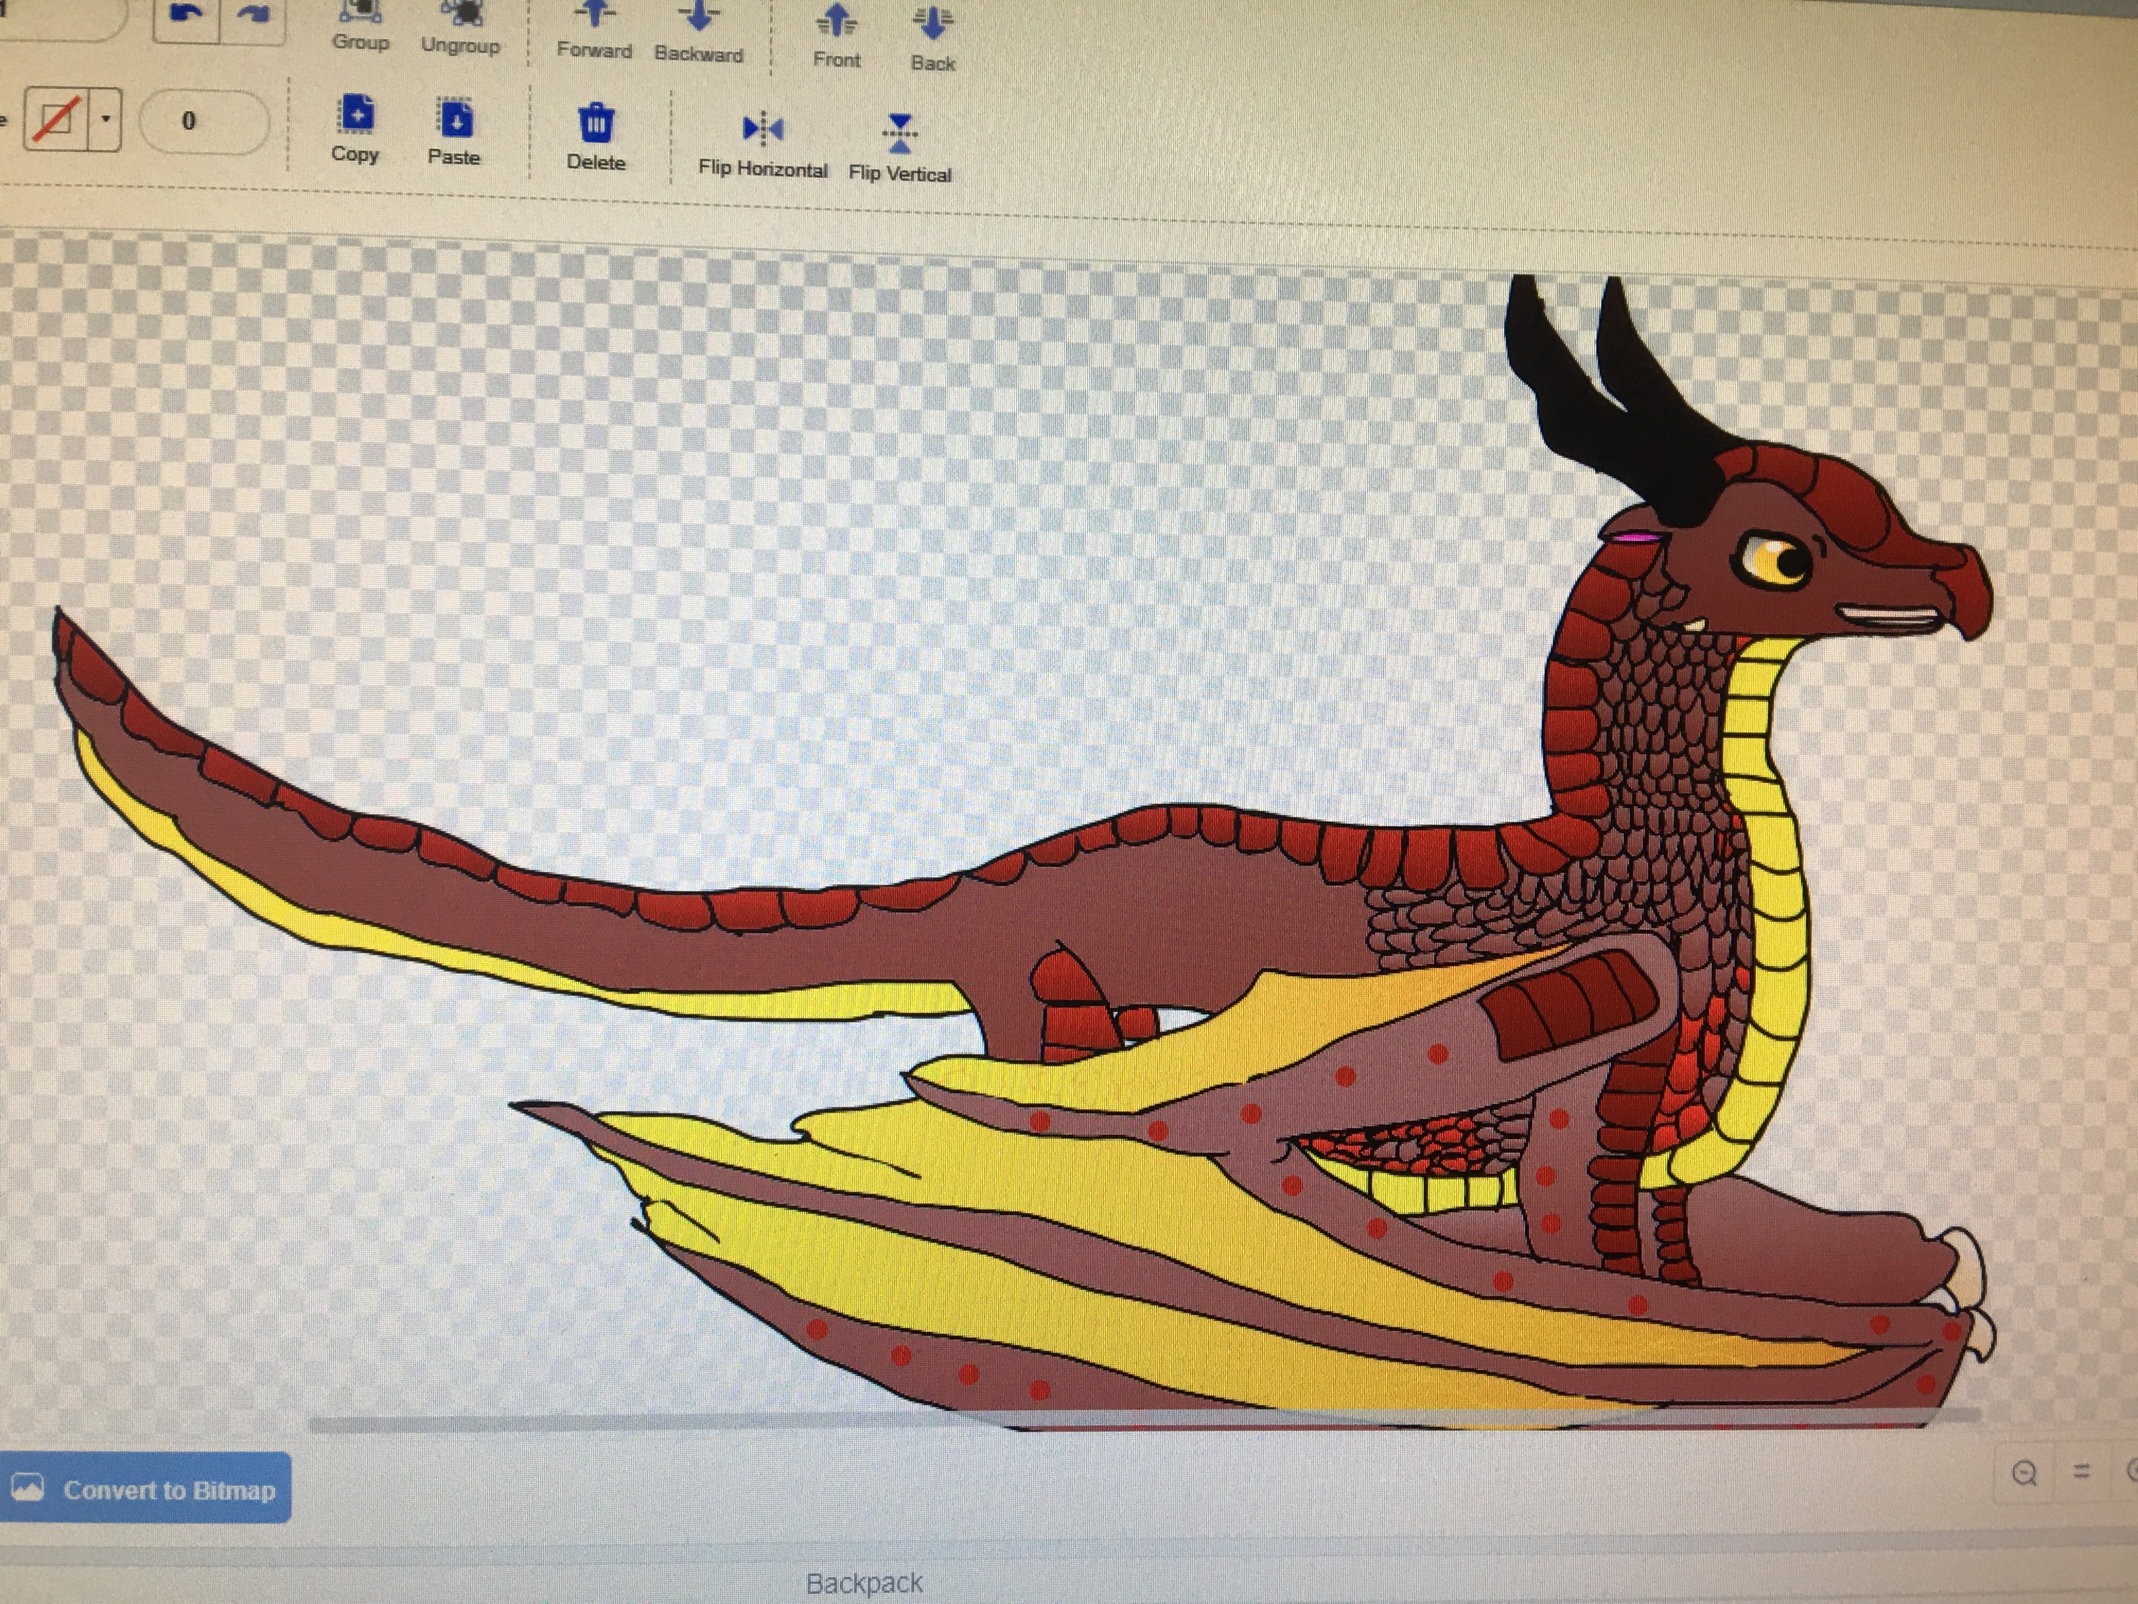Reset zoom with the equals icon
2138x1604 pixels.
[x=2082, y=1470]
